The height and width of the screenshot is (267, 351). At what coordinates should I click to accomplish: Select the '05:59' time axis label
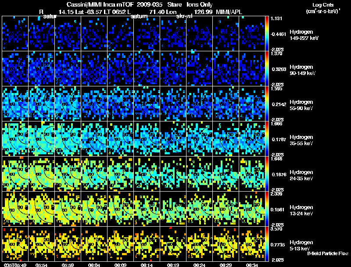[x=68, y=265]
